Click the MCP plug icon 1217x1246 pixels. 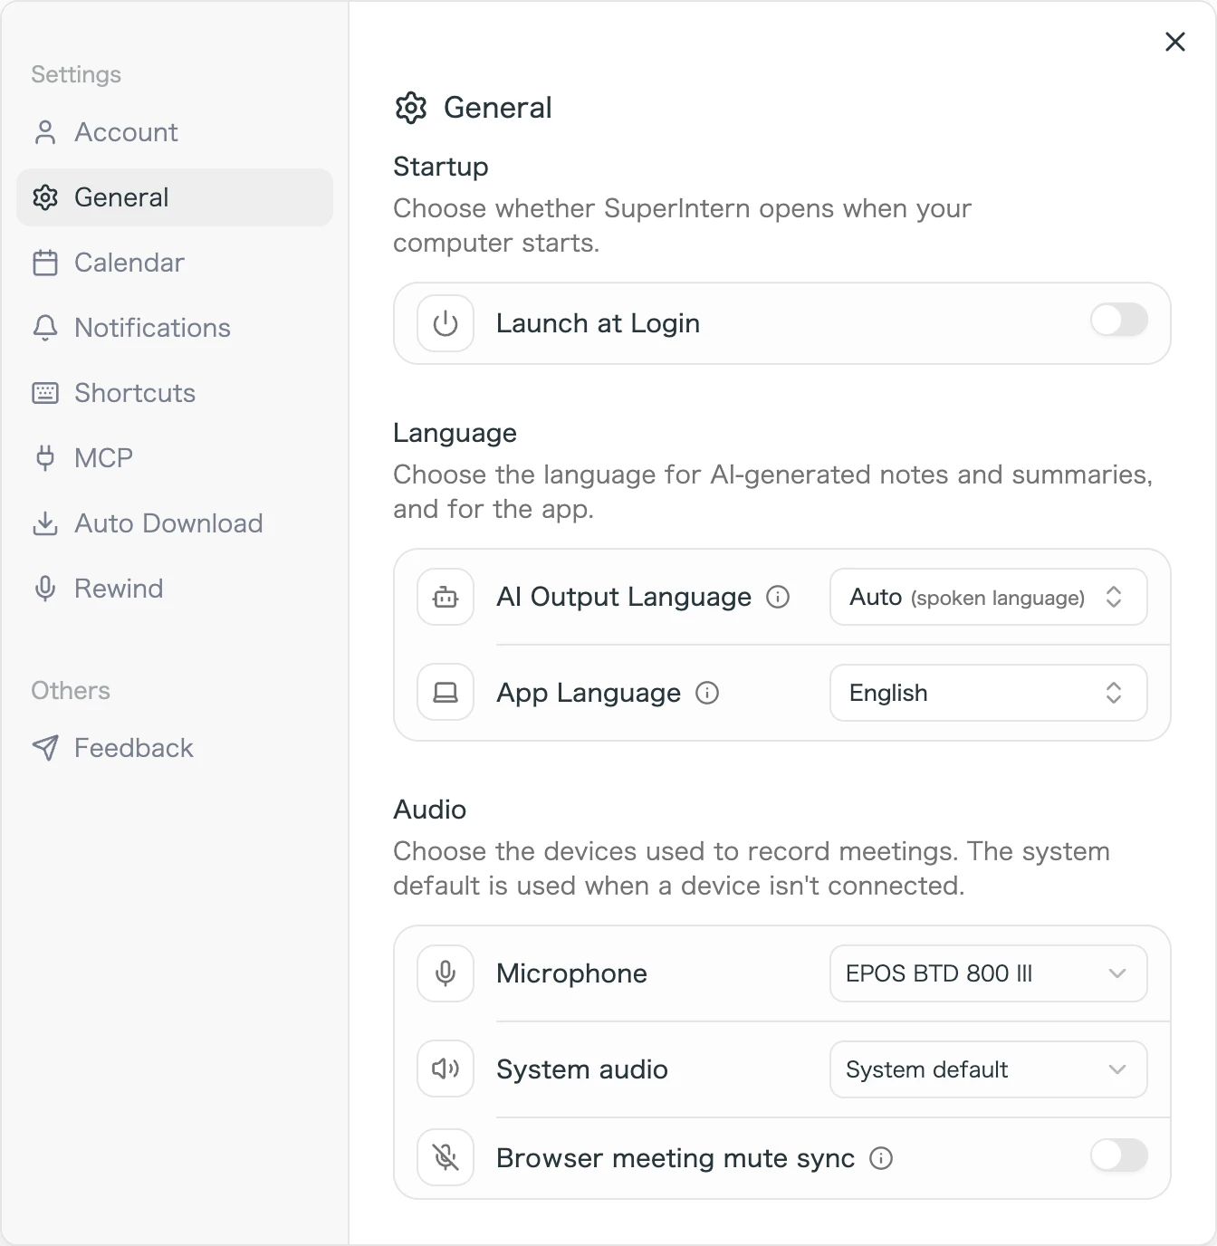[x=45, y=458]
